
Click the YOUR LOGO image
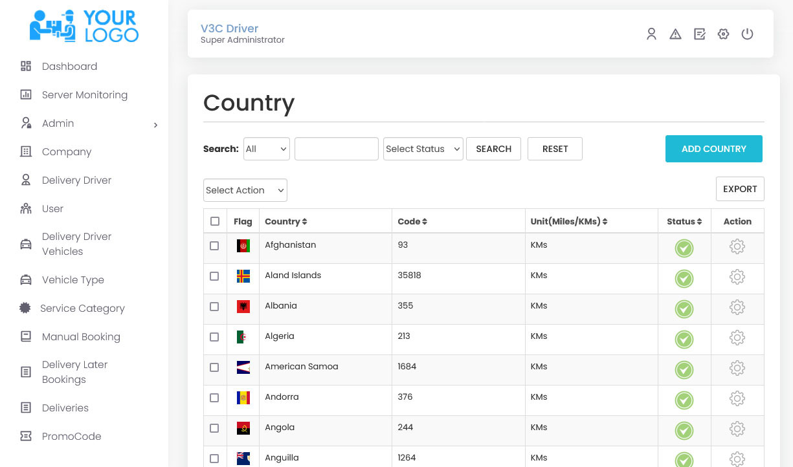tap(84, 27)
